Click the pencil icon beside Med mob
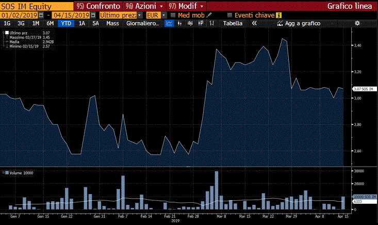This screenshot has height=225, width=378. click(209, 15)
